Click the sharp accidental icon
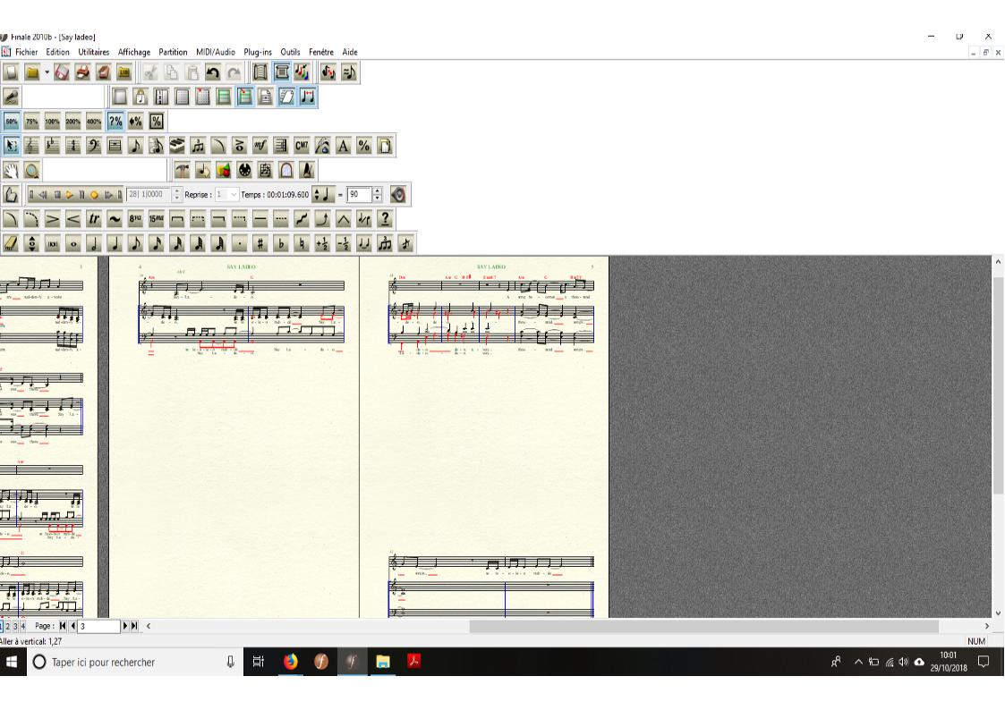Image resolution: width=1005 pixels, height=710 pixels. tap(259, 242)
